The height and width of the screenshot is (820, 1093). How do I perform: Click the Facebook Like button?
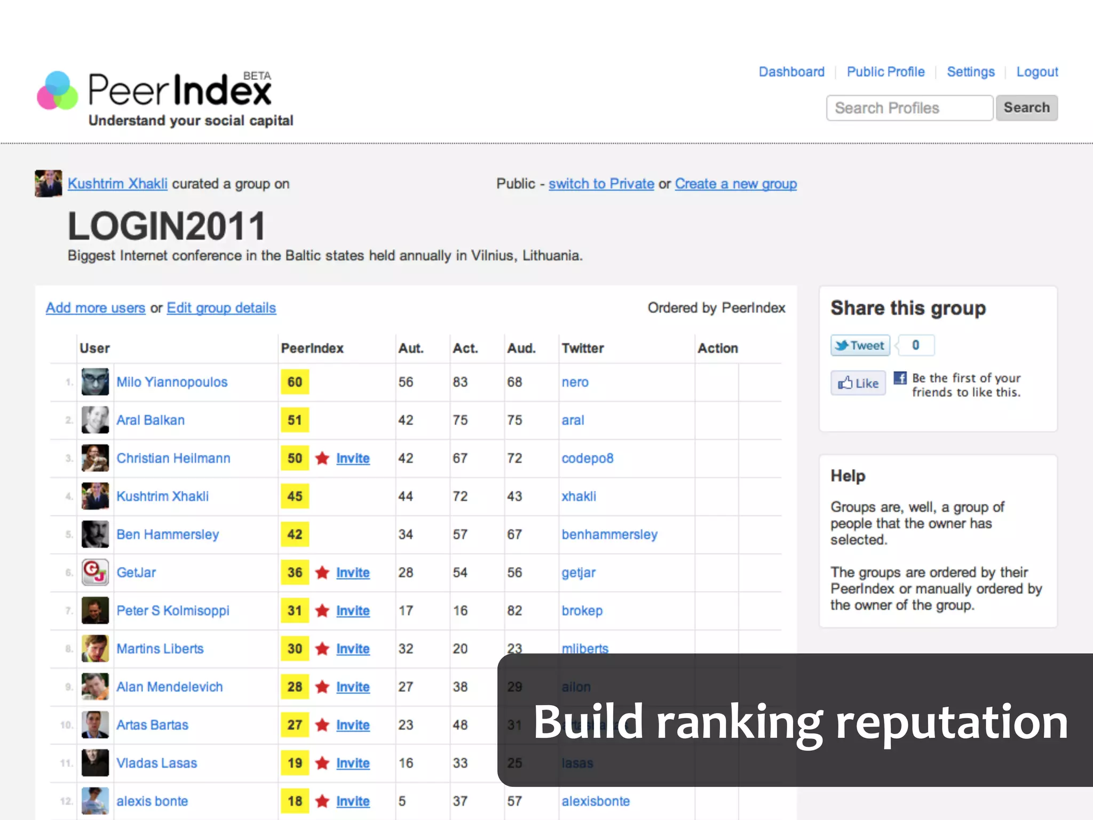[x=858, y=383]
